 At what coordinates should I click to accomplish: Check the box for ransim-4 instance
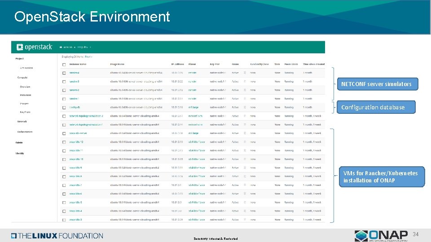64,73
